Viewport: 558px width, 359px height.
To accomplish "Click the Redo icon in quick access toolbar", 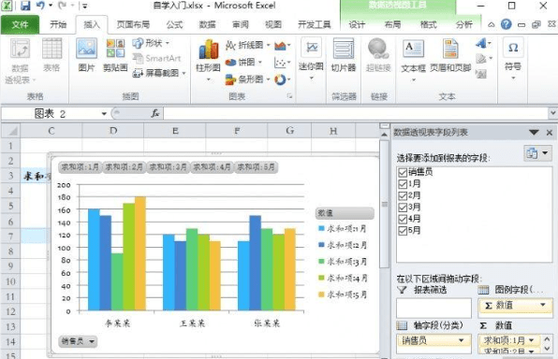I will tap(62, 6).
